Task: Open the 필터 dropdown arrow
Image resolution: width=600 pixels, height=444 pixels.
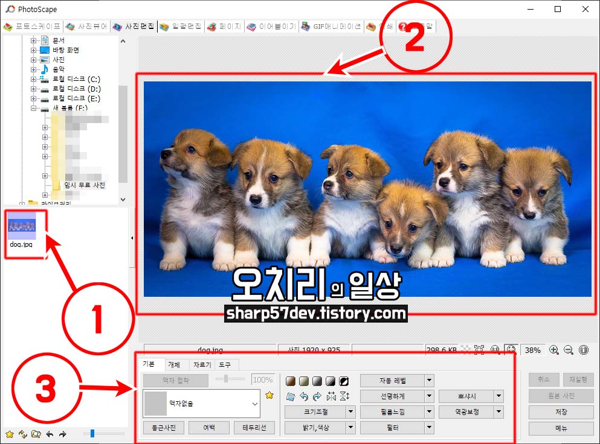Action: 430,427
